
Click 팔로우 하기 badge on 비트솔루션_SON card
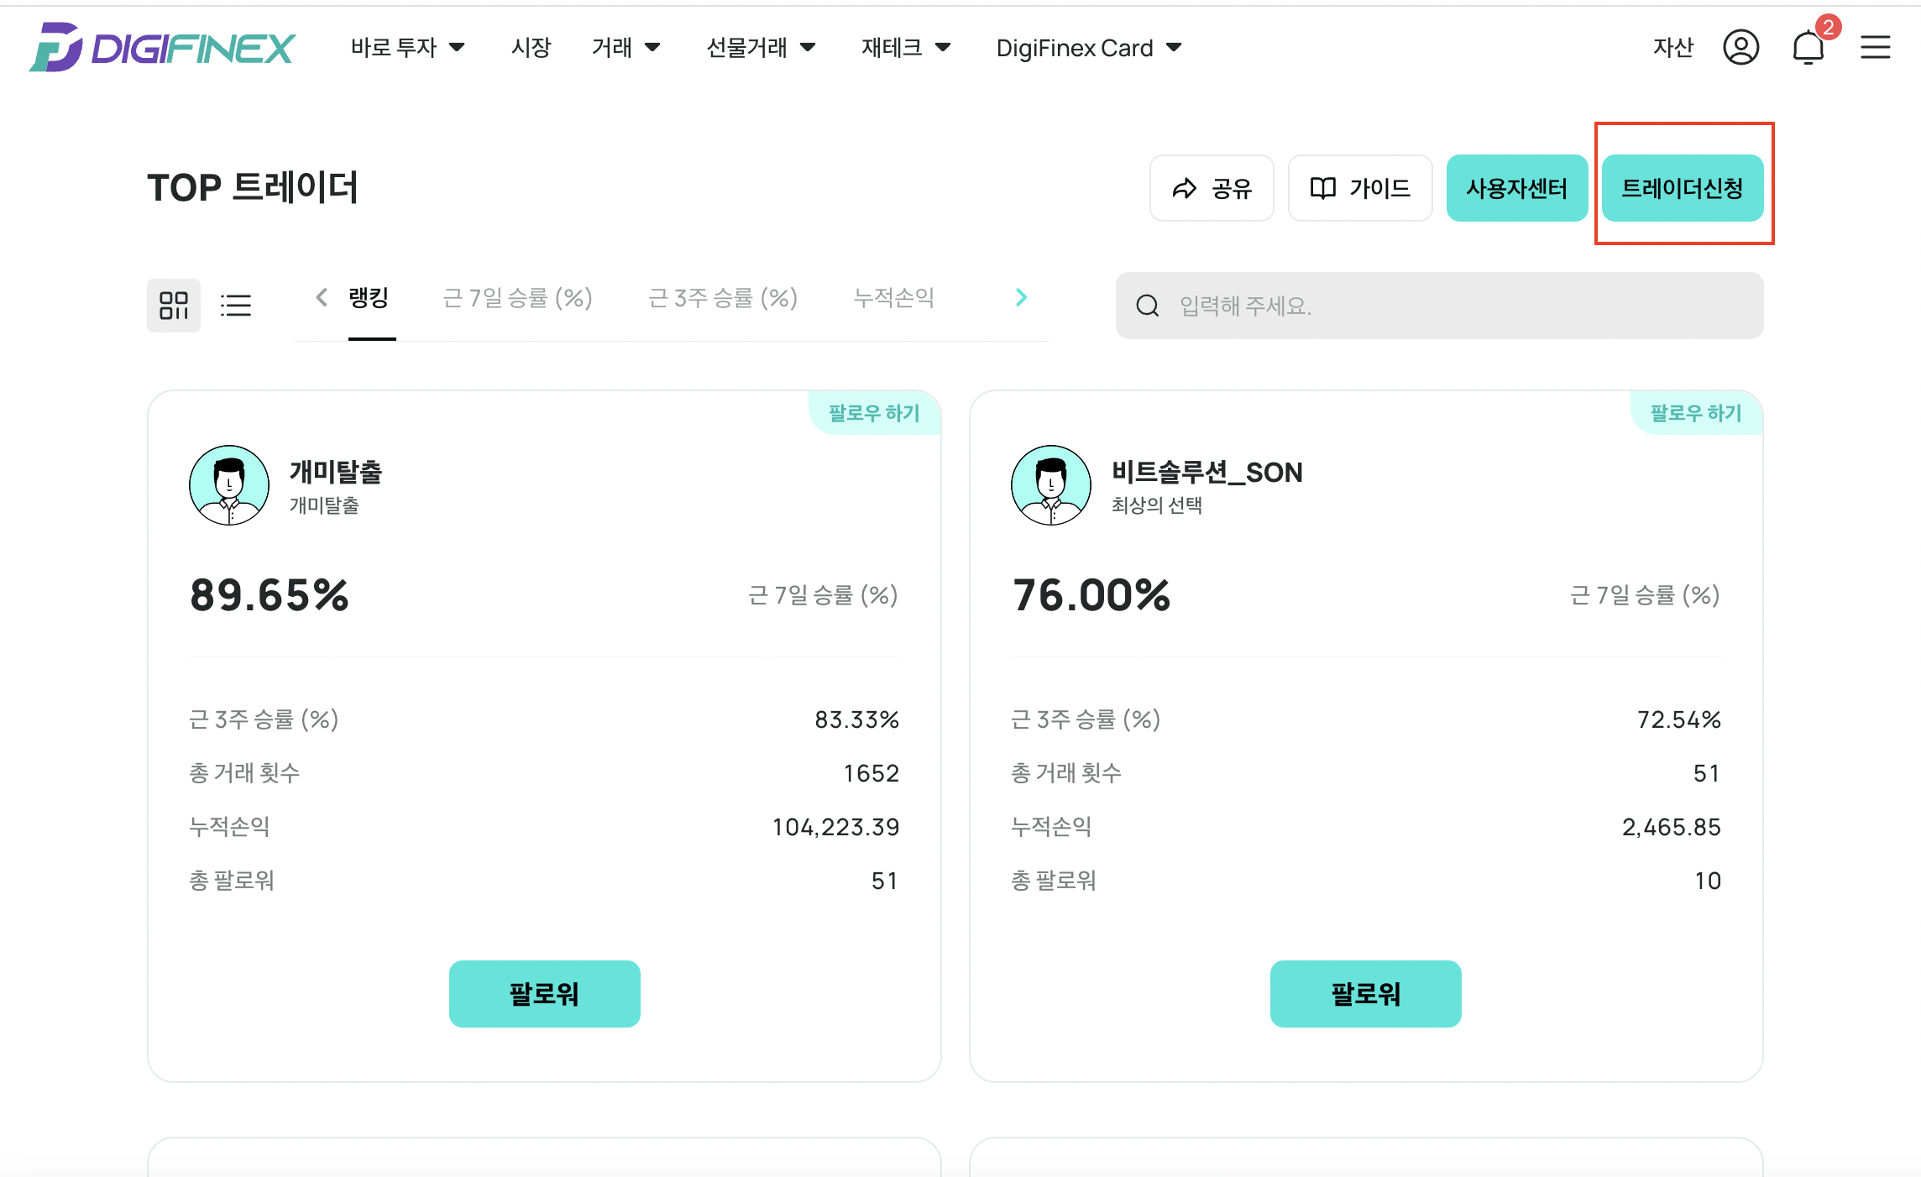[1697, 413]
